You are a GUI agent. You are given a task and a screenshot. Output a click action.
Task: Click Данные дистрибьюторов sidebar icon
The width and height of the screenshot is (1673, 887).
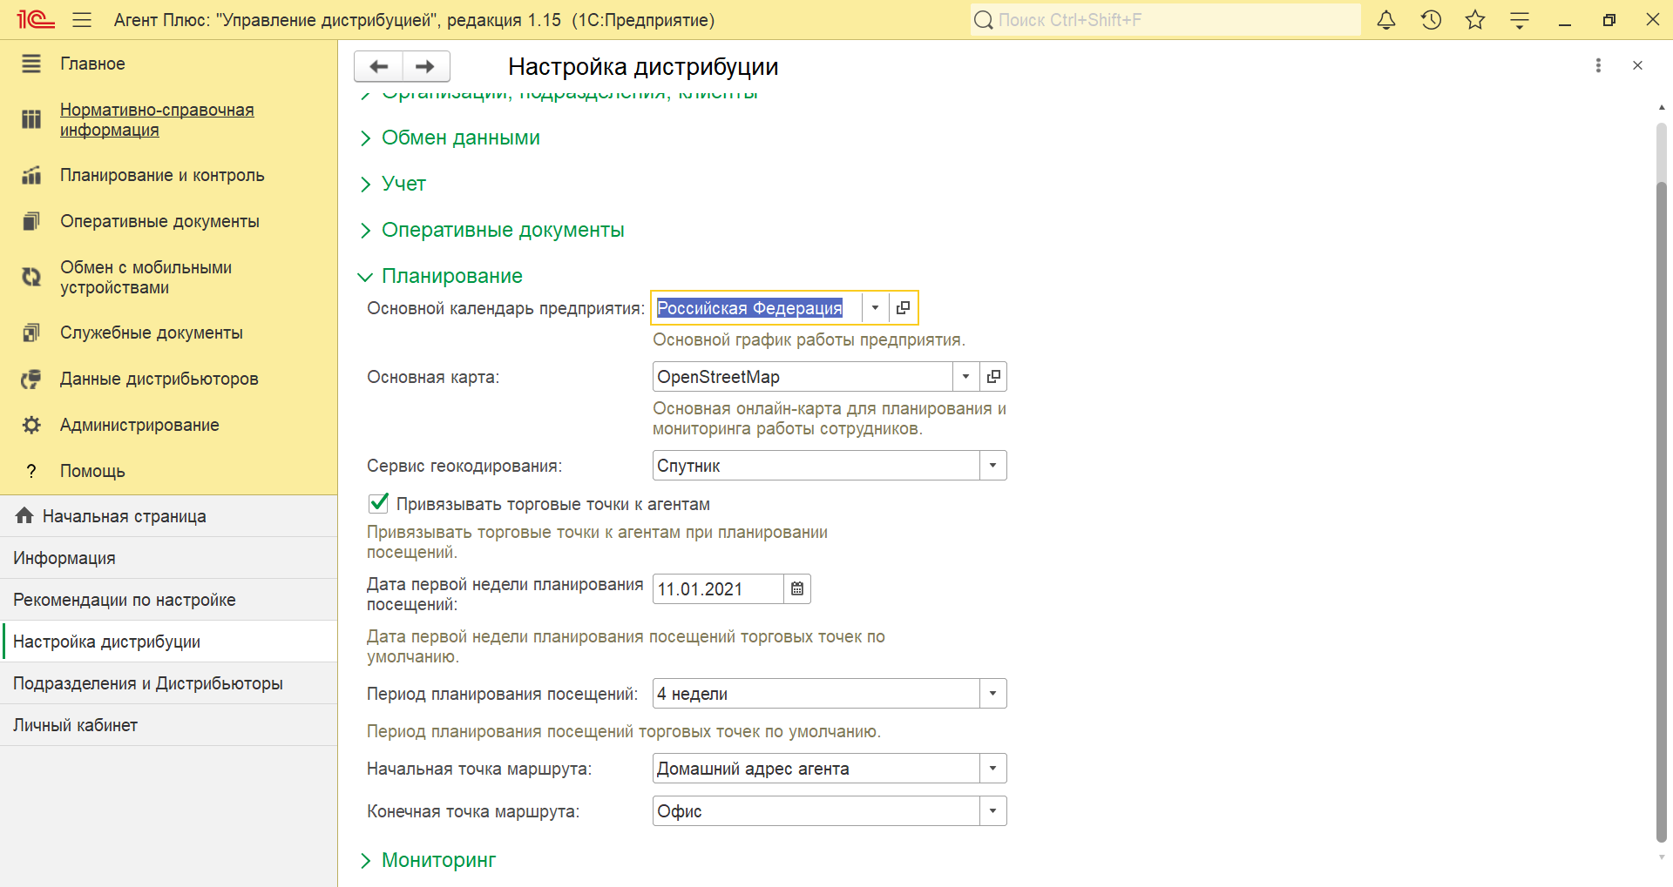pyautogui.click(x=31, y=379)
